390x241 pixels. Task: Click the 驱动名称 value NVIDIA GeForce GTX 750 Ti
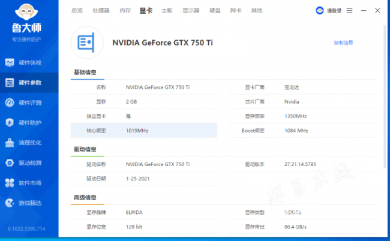pyautogui.click(x=158, y=164)
